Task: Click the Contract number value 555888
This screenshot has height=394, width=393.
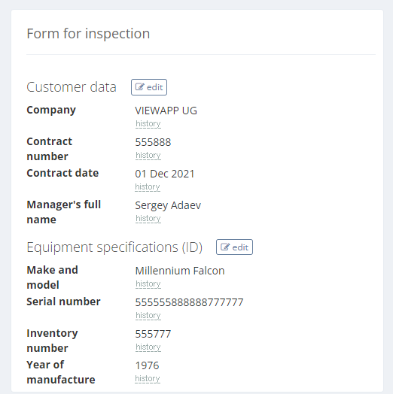Action: pyautogui.click(x=153, y=142)
